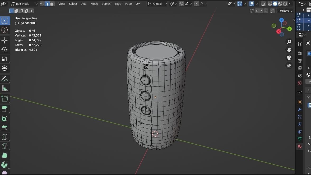Open the Modifier properties wrench tab
Viewport: 311px width, 175px height.
point(299,109)
